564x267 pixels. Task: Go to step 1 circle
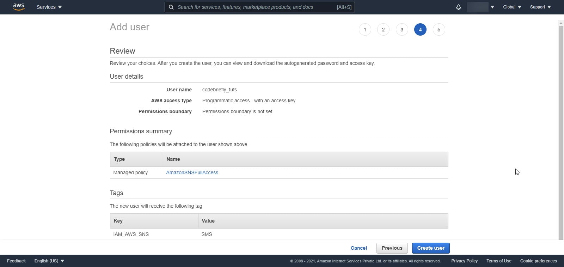pos(365,30)
